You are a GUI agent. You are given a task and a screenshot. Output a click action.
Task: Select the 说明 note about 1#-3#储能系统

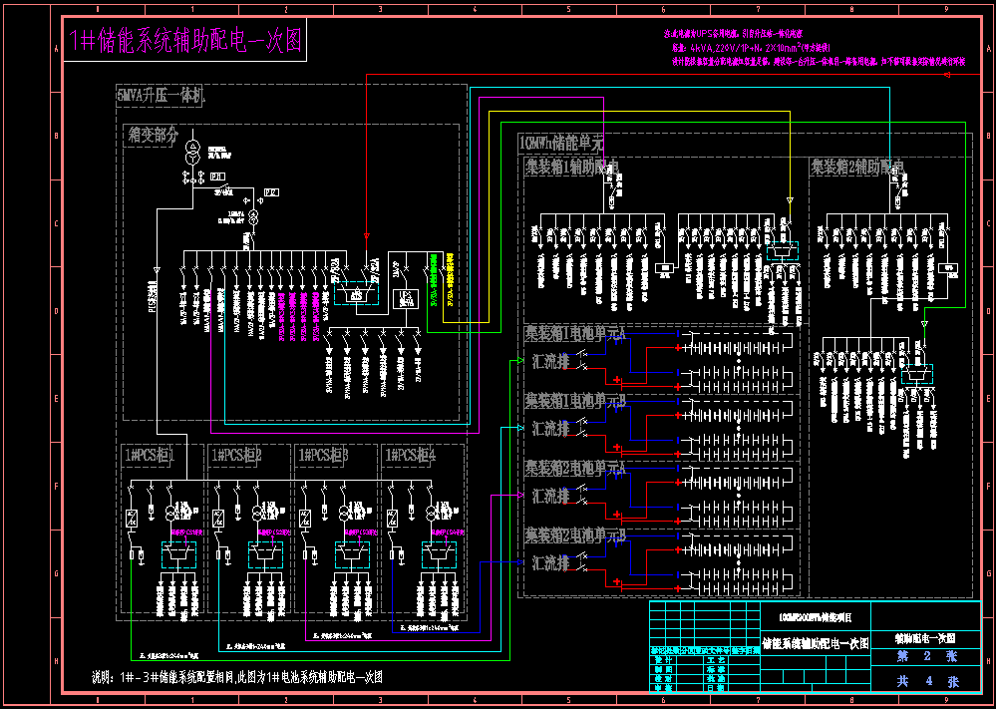(237, 677)
